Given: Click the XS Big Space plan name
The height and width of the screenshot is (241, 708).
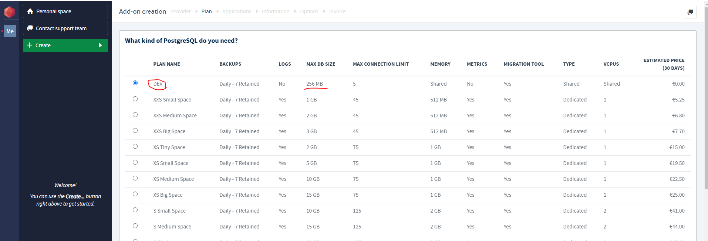Looking at the screenshot, I should coord(168,195).
